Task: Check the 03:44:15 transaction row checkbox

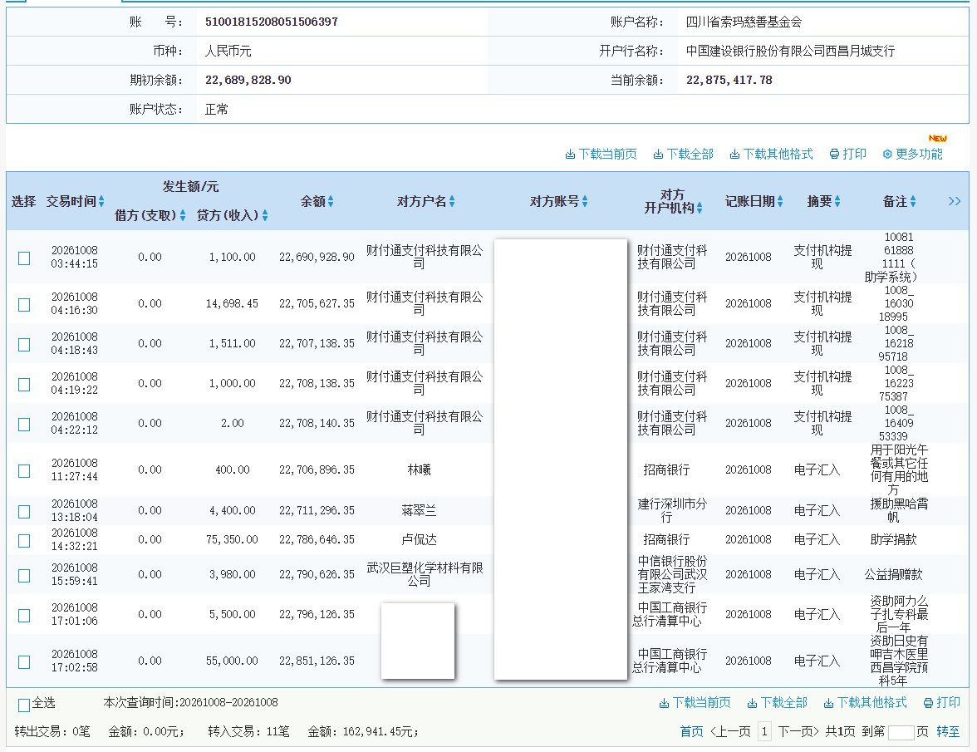Action: pyautogui.click(x=24, y=258)
